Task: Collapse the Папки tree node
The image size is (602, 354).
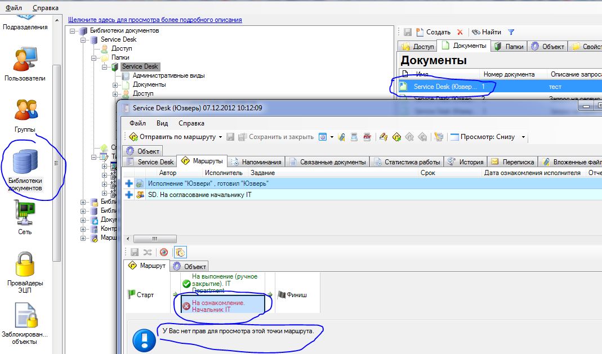Action: pos(93,57)
